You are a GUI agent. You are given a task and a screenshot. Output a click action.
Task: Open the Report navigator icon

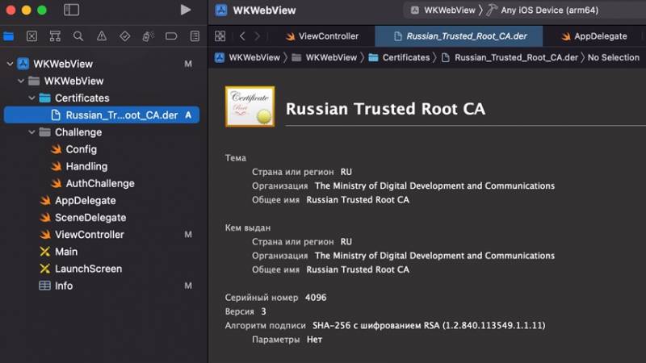195,36
